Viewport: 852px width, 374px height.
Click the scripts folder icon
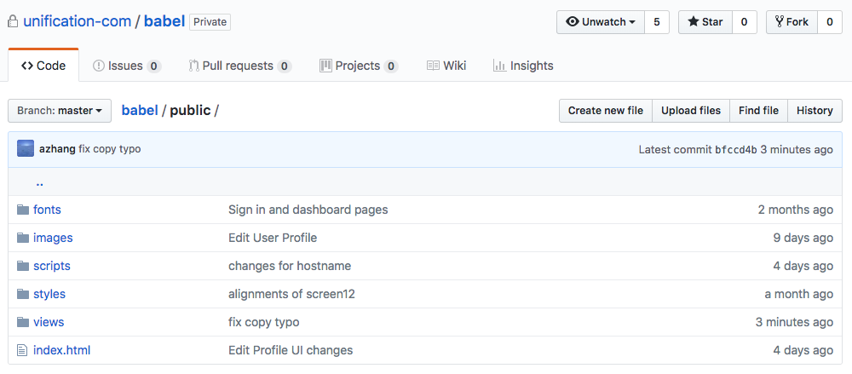[23, 267]
